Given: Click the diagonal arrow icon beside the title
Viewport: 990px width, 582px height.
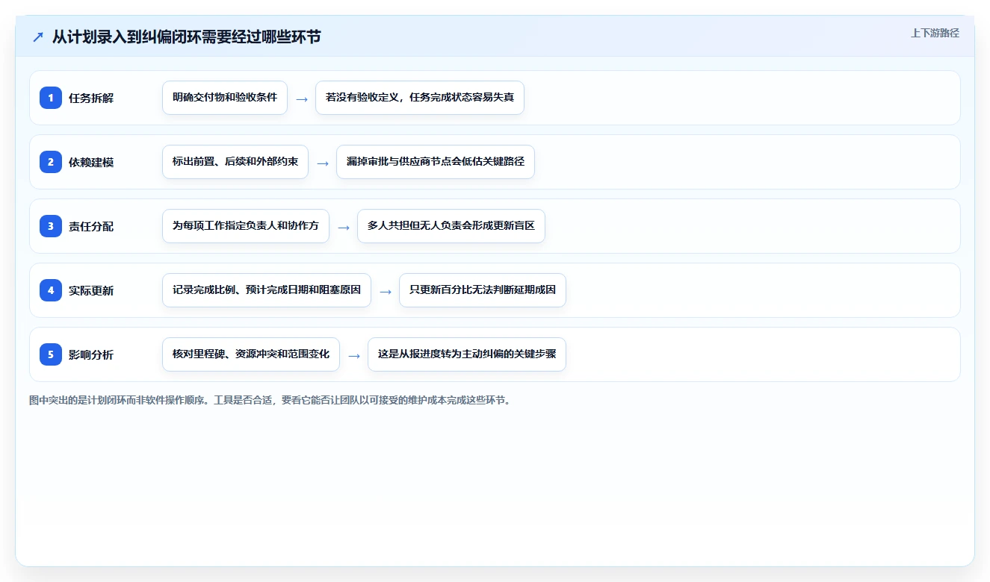Looking at the screenshot, I should 38,37.
